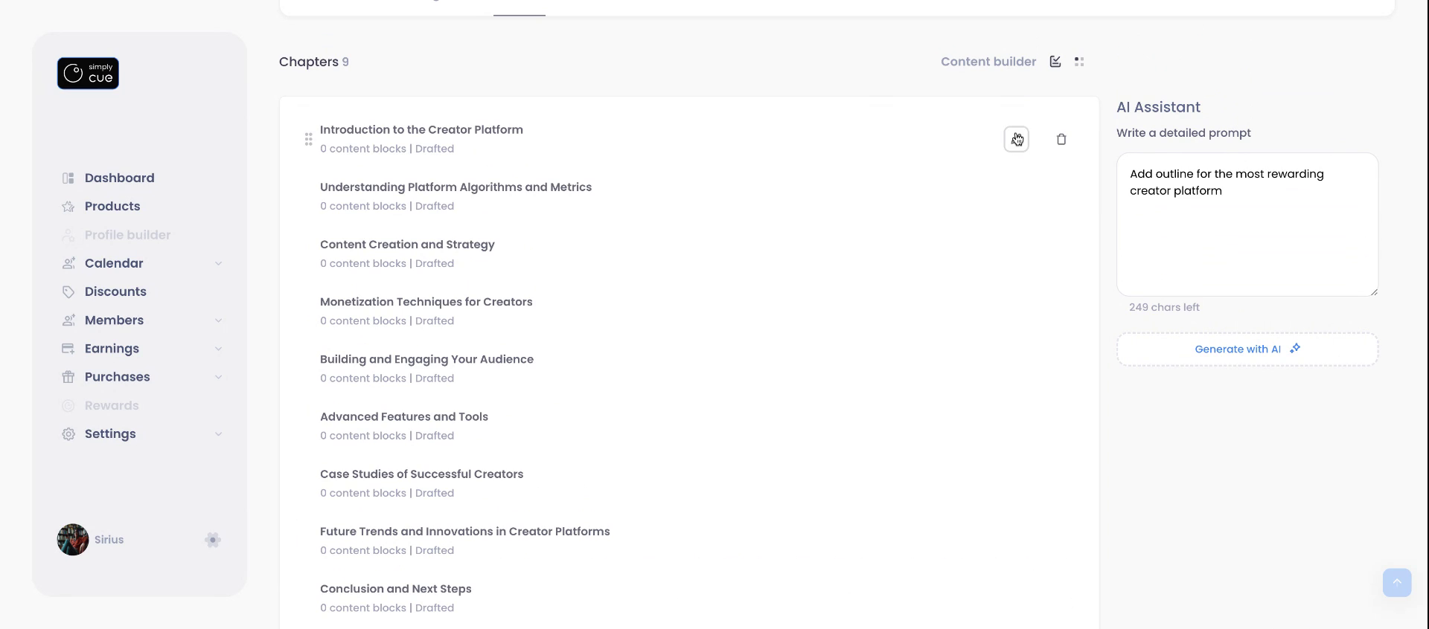Click the Discounts tag icon in the sidebar

pos(68,292)
